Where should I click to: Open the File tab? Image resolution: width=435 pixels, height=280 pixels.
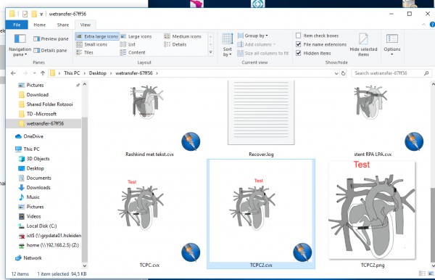coord(17,25)
